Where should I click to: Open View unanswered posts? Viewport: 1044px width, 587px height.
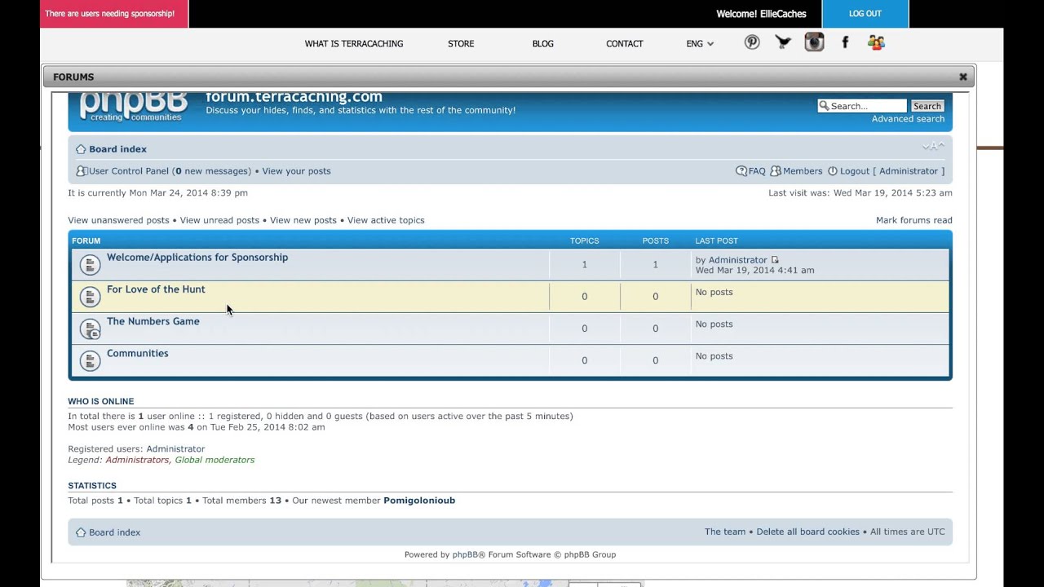pos(119,220)
